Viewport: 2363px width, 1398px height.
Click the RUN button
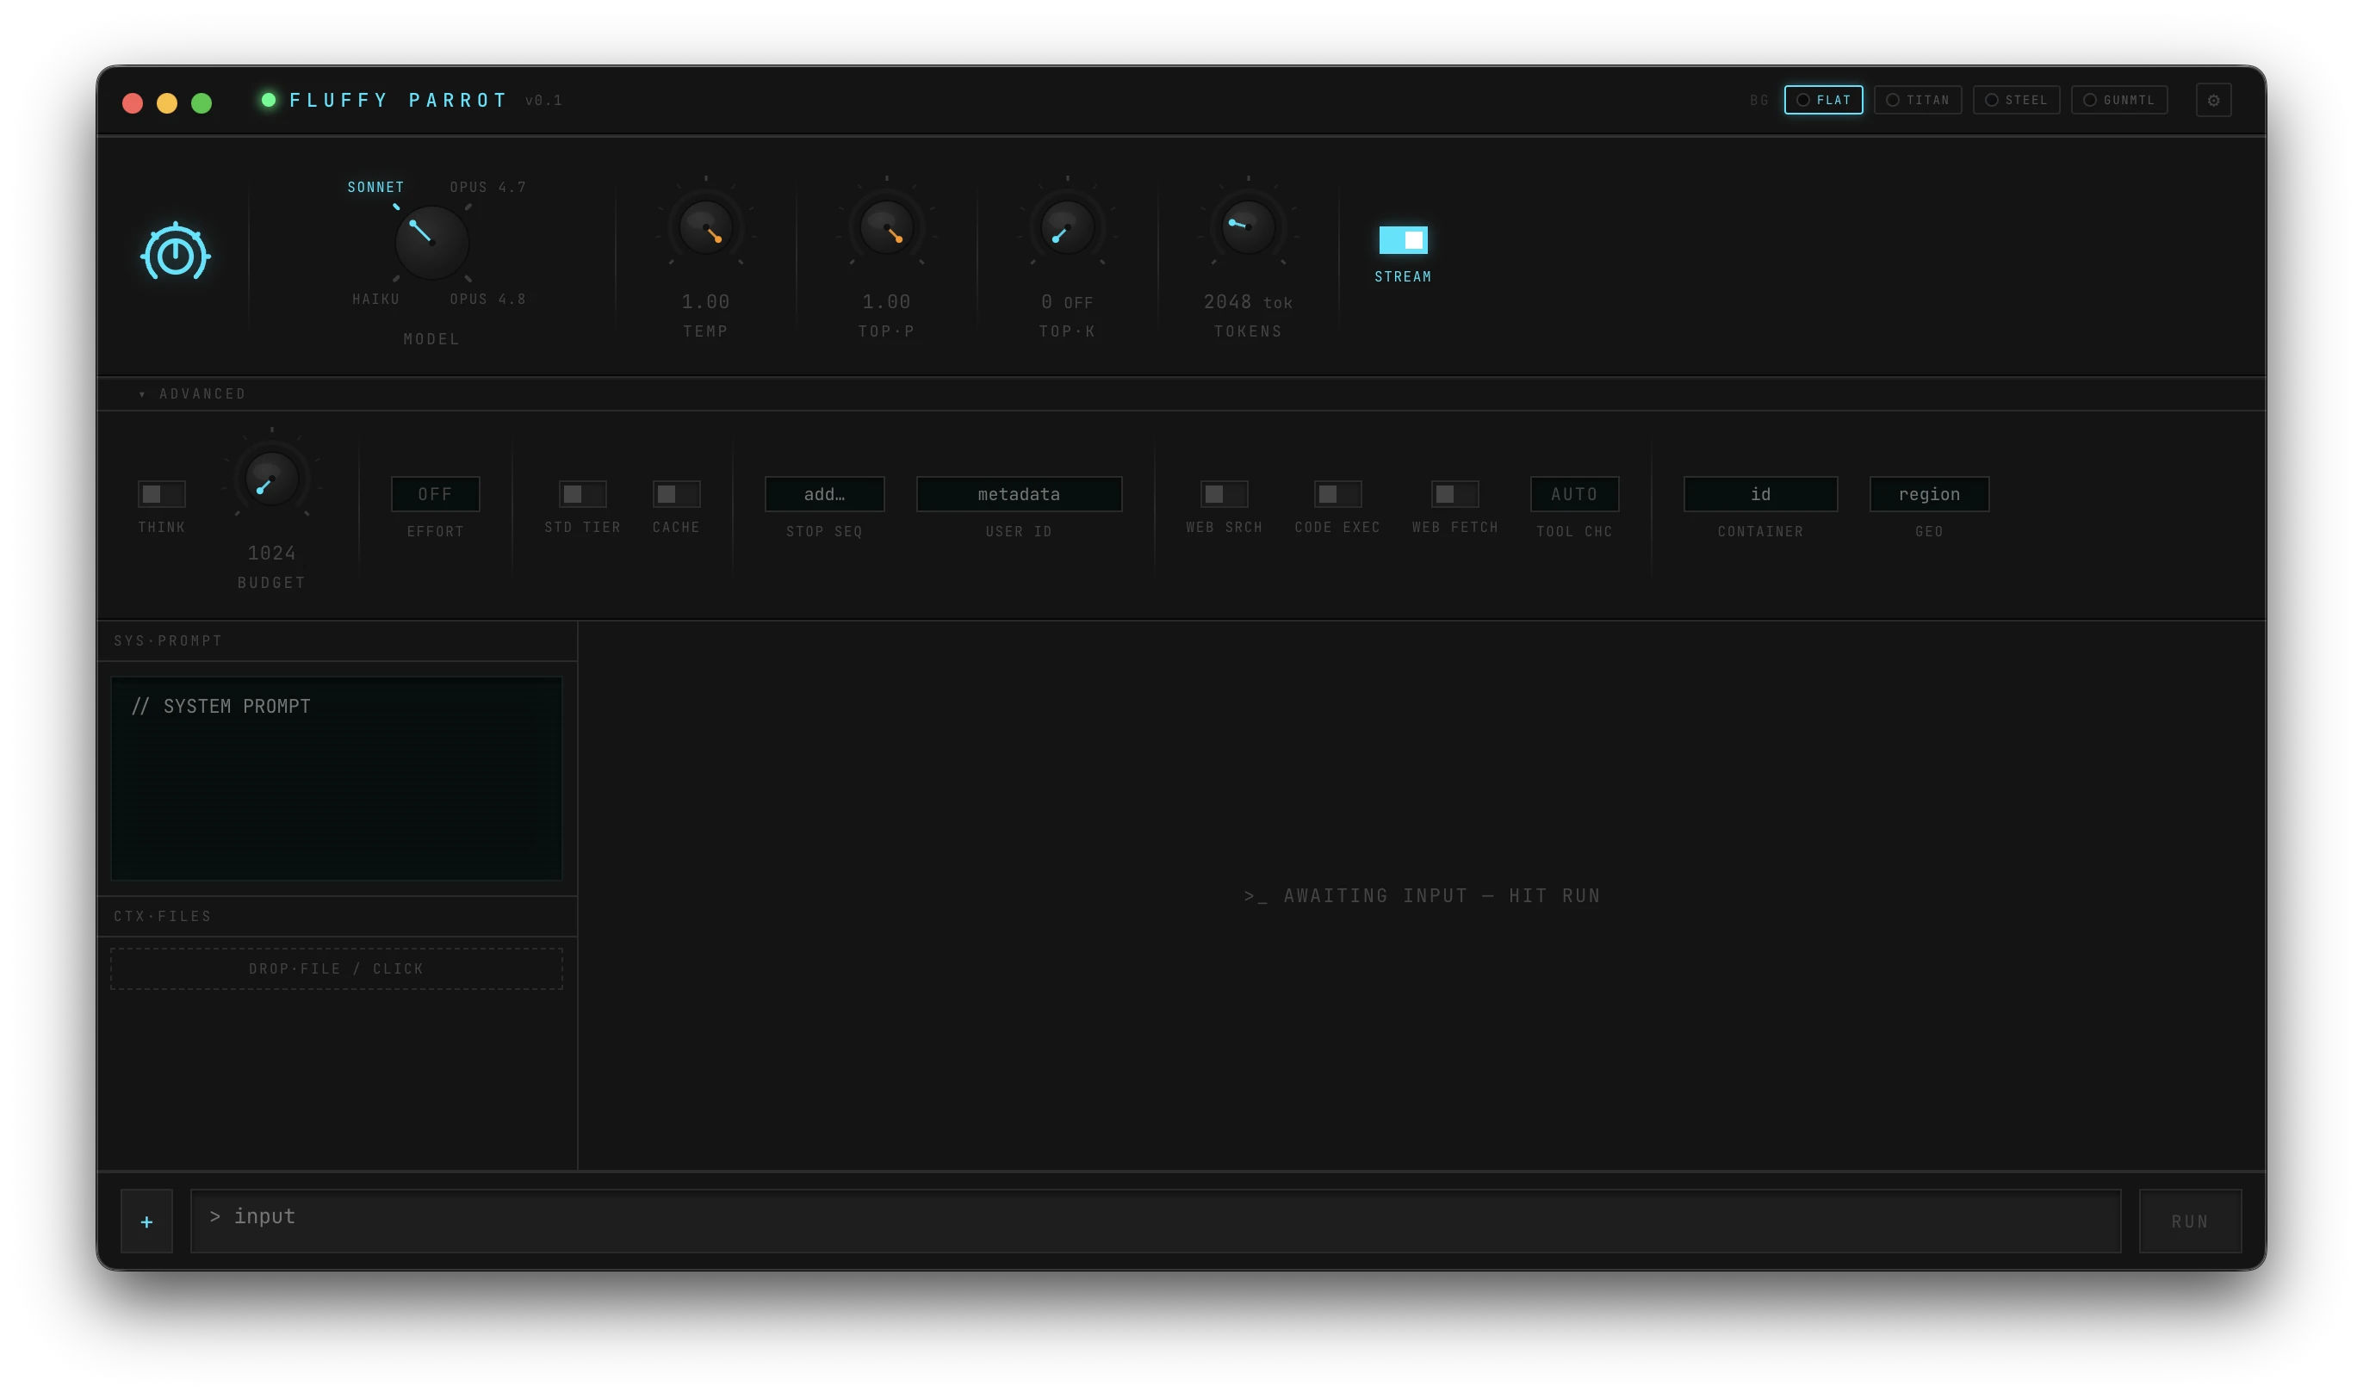(x=2190, y=1221)
